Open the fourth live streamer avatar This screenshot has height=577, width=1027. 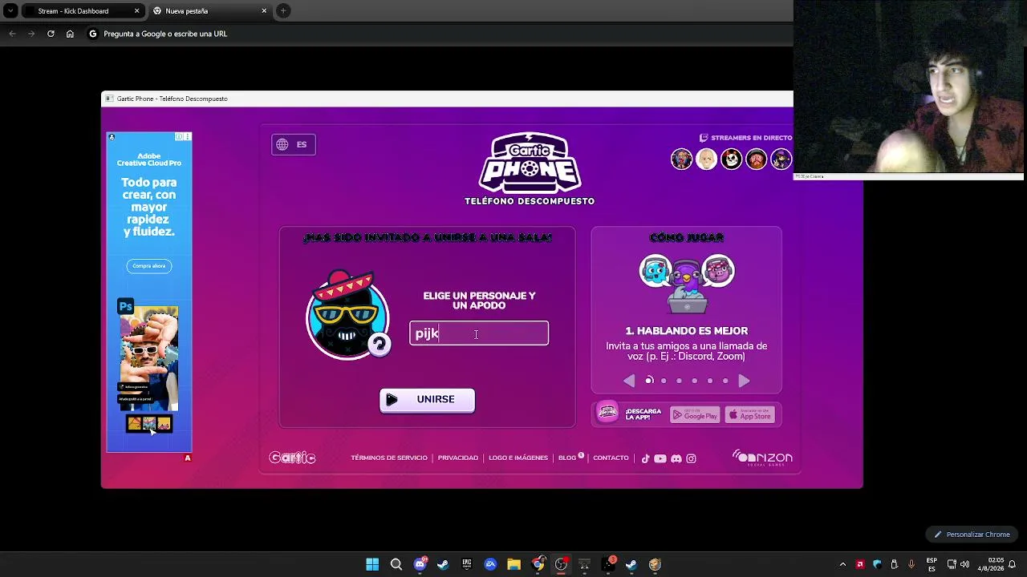pyautogui.click(x=756, y=159)
